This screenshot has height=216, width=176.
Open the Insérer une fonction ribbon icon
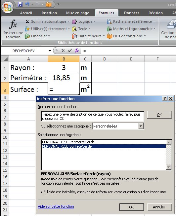click(13, 29)
